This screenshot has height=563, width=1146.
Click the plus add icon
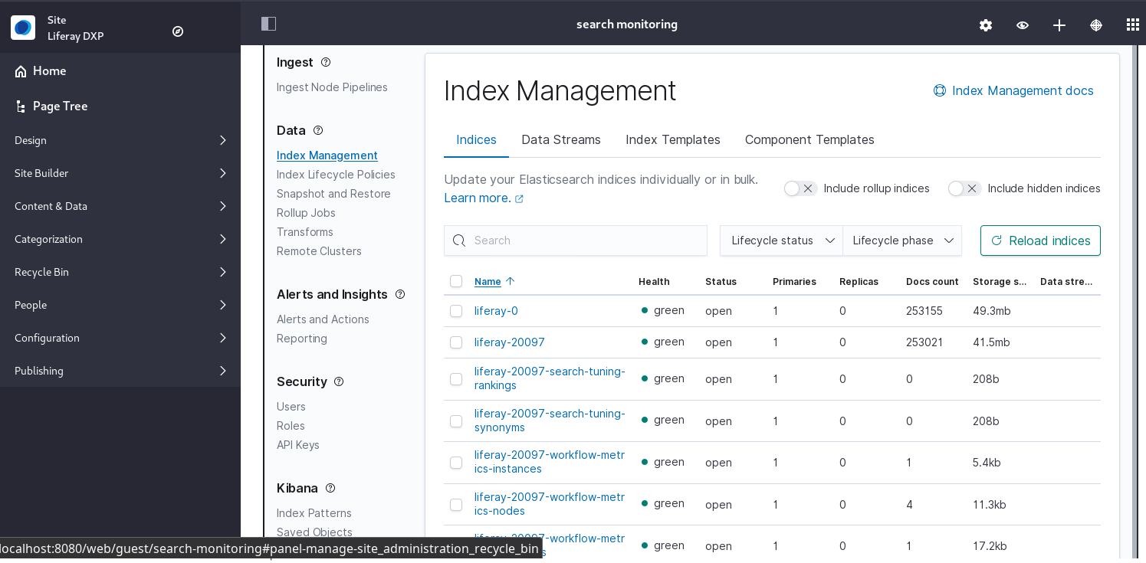click(1059, 25)
